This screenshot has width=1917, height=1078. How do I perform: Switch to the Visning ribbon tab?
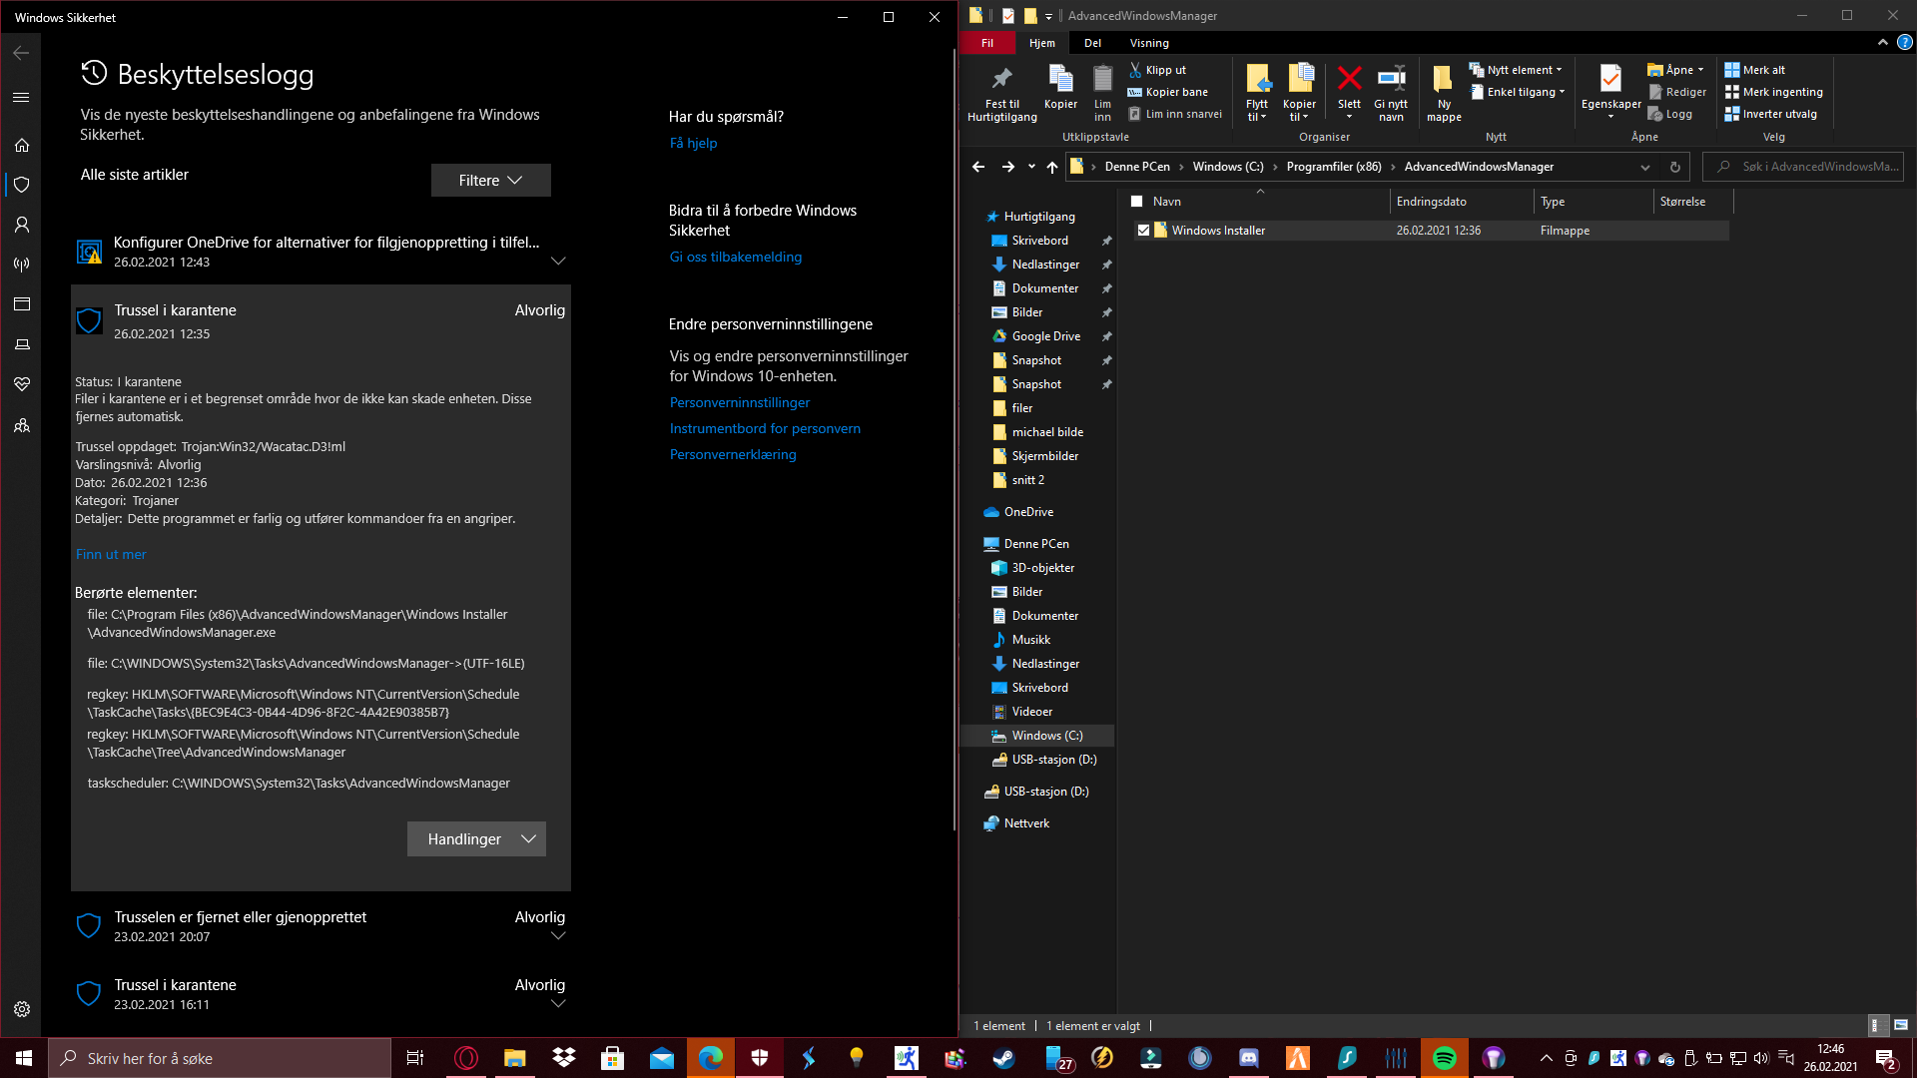pyautogui.click(x=1149, y=43)
